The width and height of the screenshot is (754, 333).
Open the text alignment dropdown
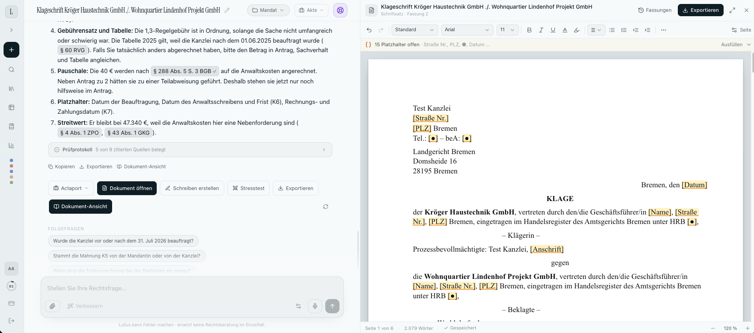(x=596, y=30)
